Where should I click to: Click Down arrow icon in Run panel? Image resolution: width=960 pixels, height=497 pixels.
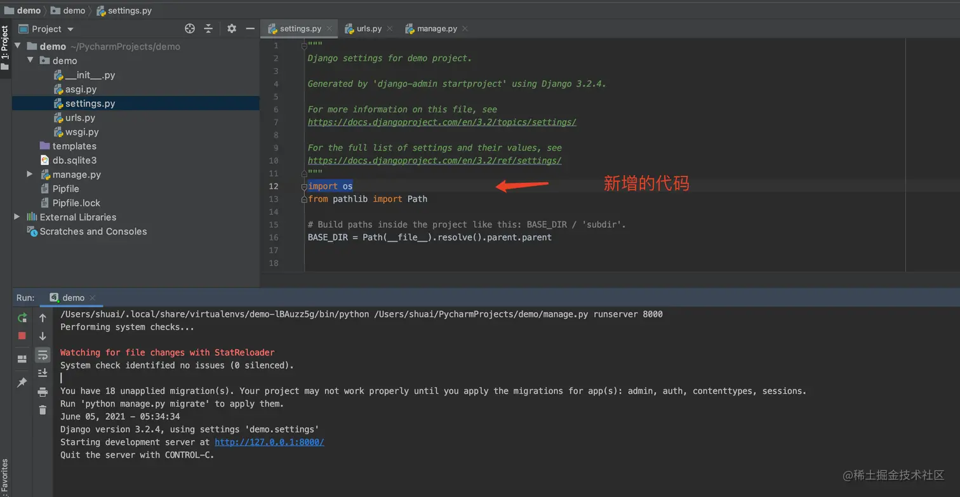point(43,336)
